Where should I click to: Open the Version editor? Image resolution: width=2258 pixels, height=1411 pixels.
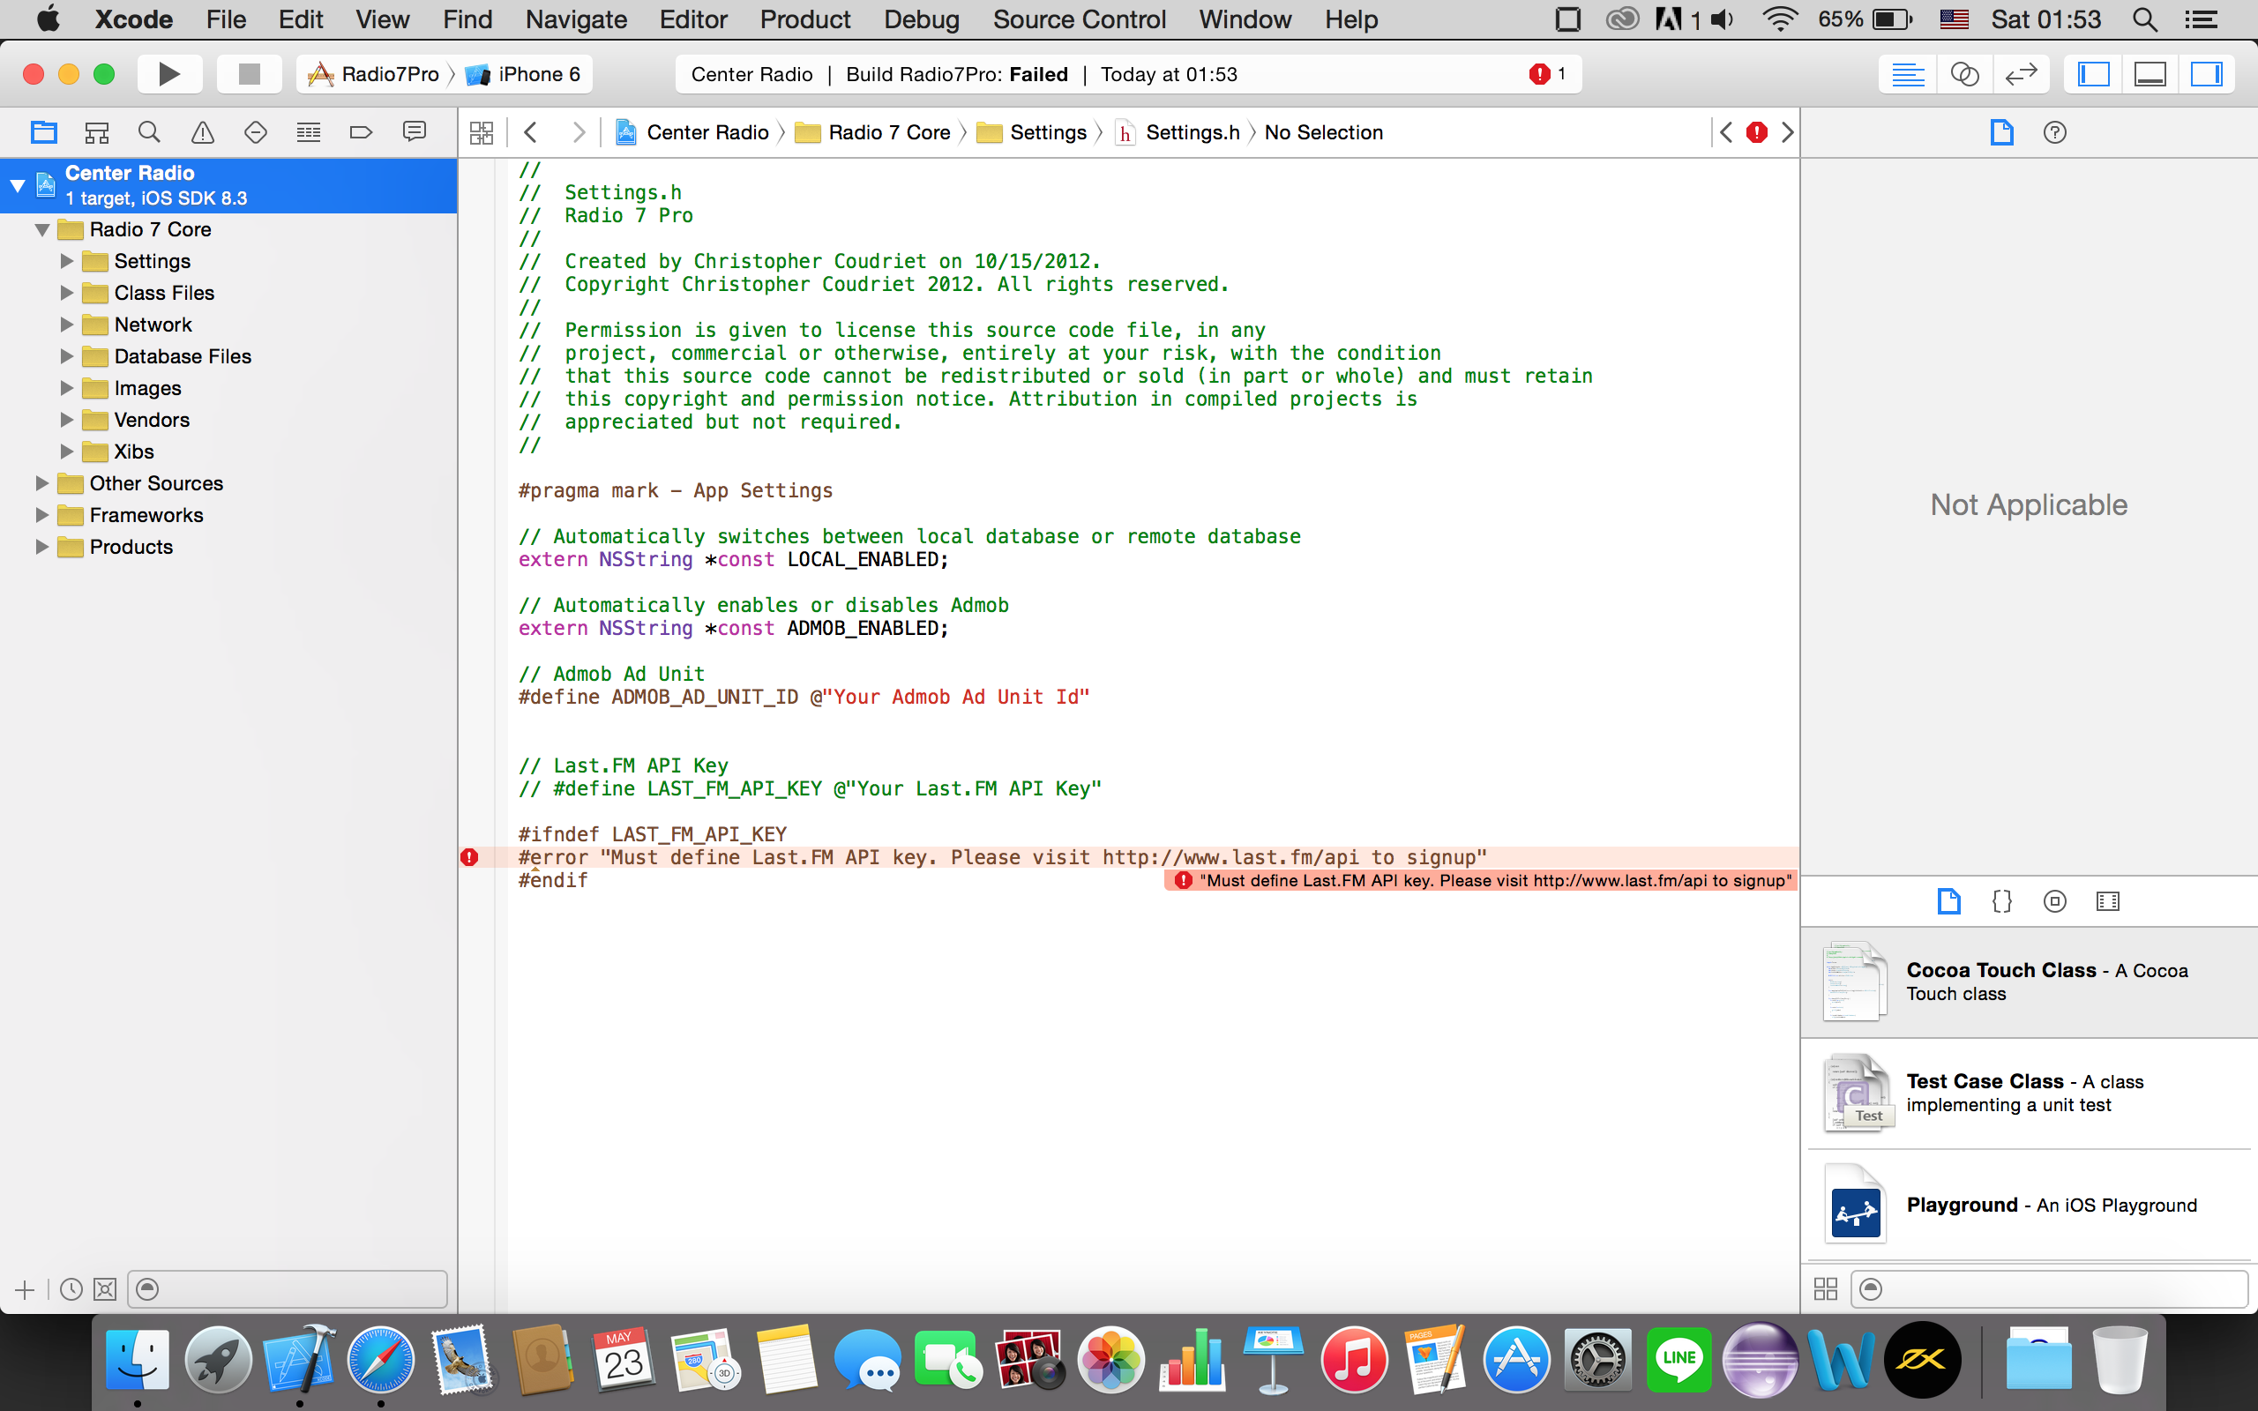pos(2020,74)
